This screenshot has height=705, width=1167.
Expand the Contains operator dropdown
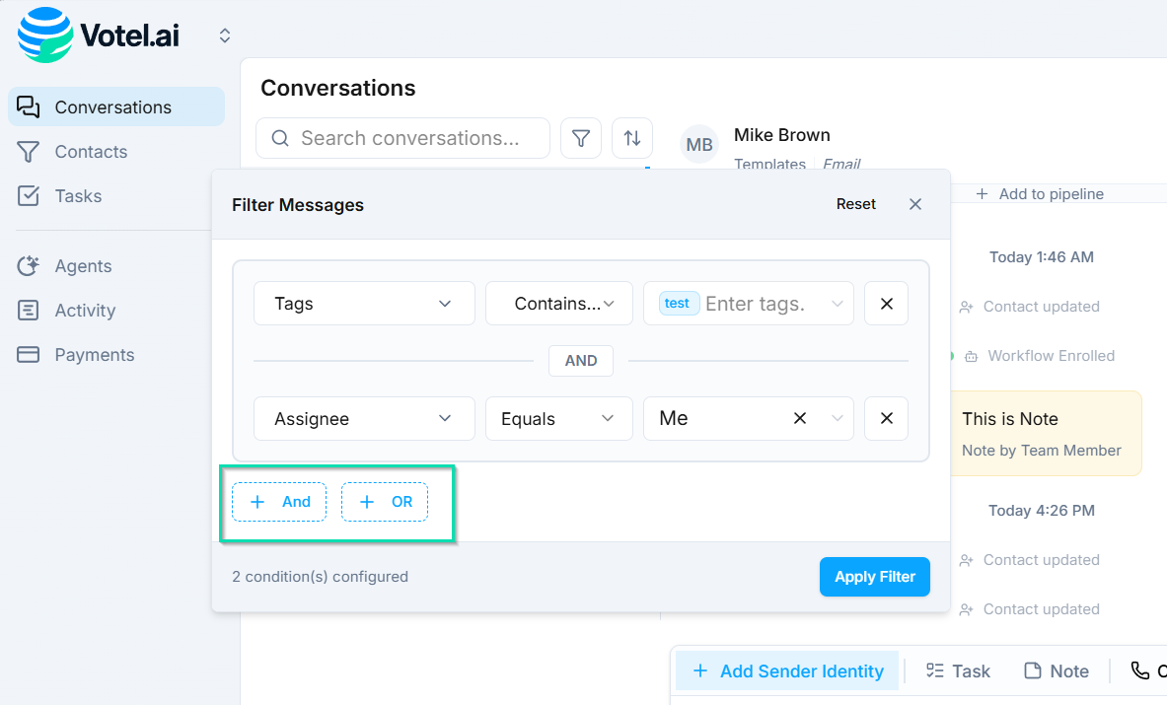click(558, 304)
